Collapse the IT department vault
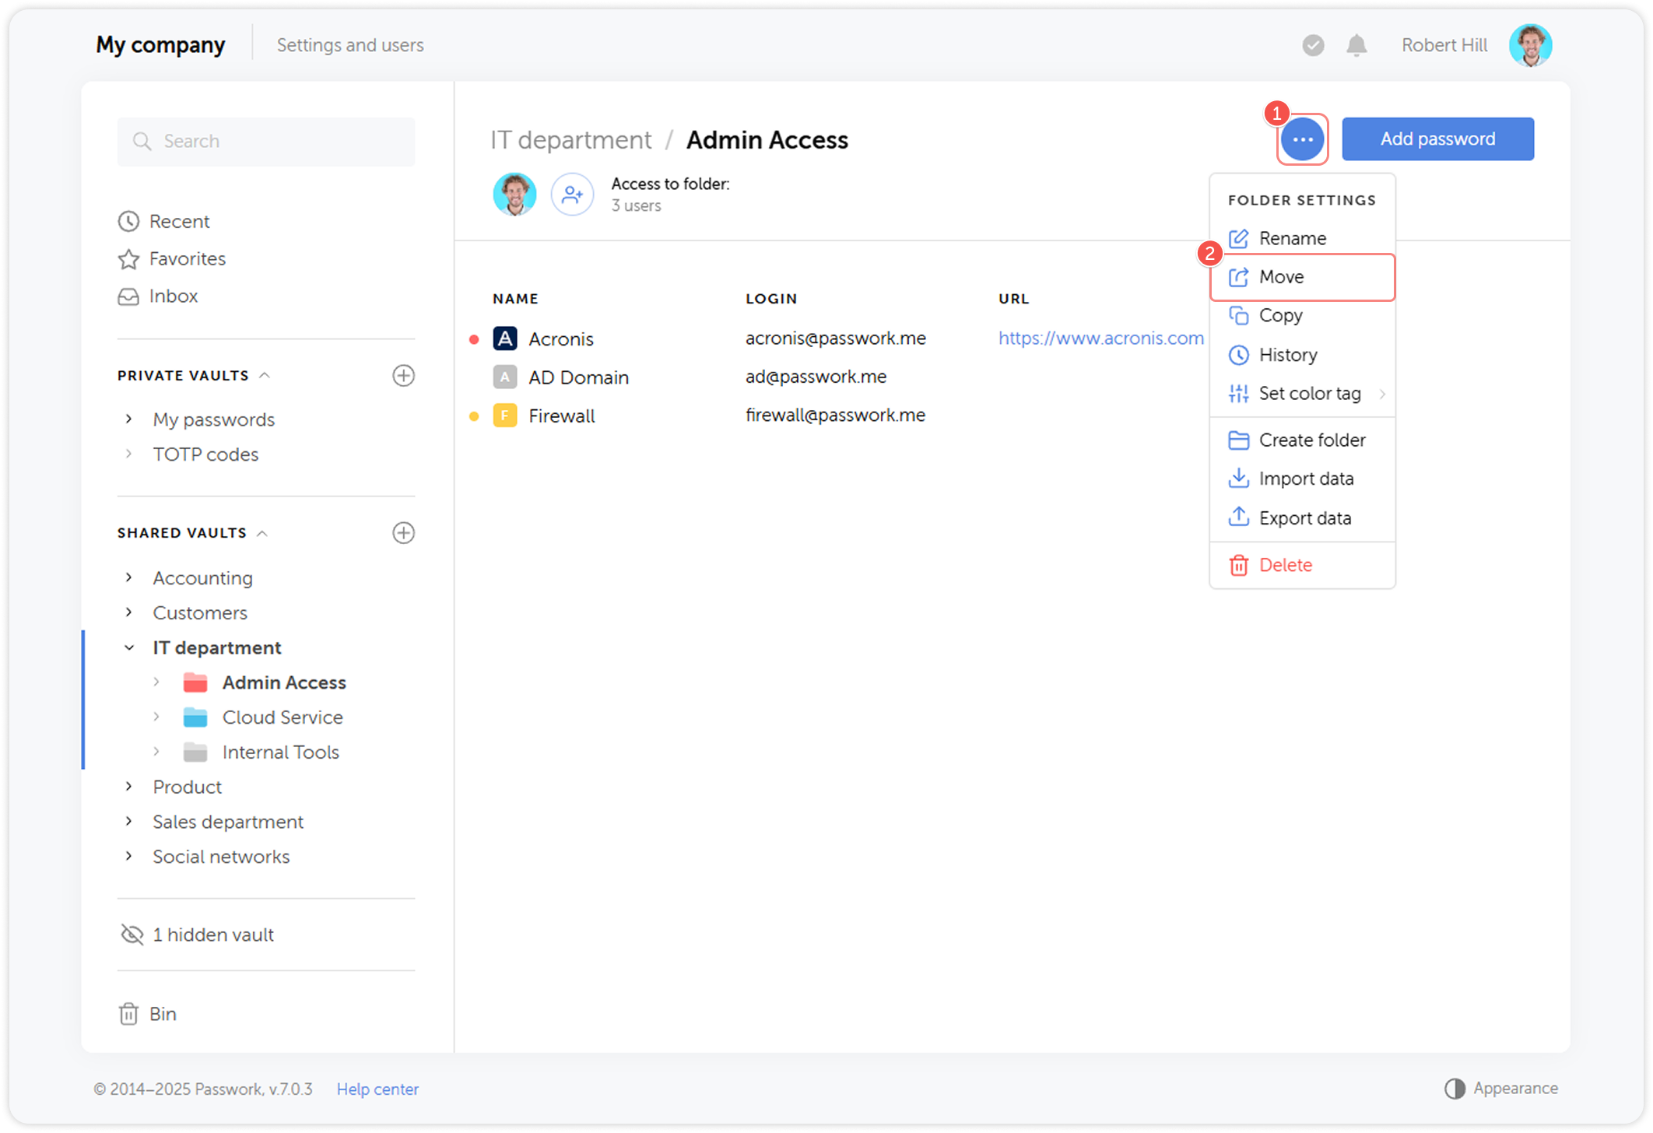Image resolution: width=1653 pixels, height=1133 pixels. pos(129,647)
